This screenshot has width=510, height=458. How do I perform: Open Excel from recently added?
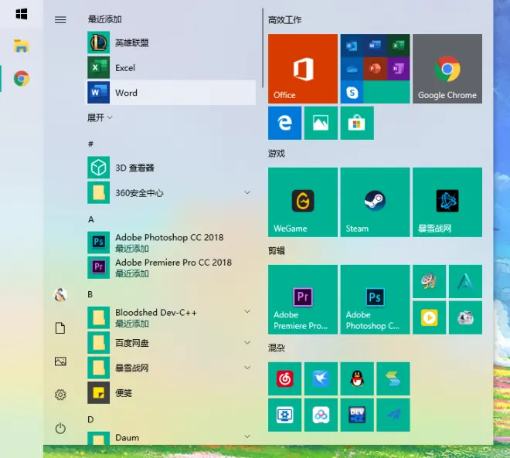[x=171, y=68]
